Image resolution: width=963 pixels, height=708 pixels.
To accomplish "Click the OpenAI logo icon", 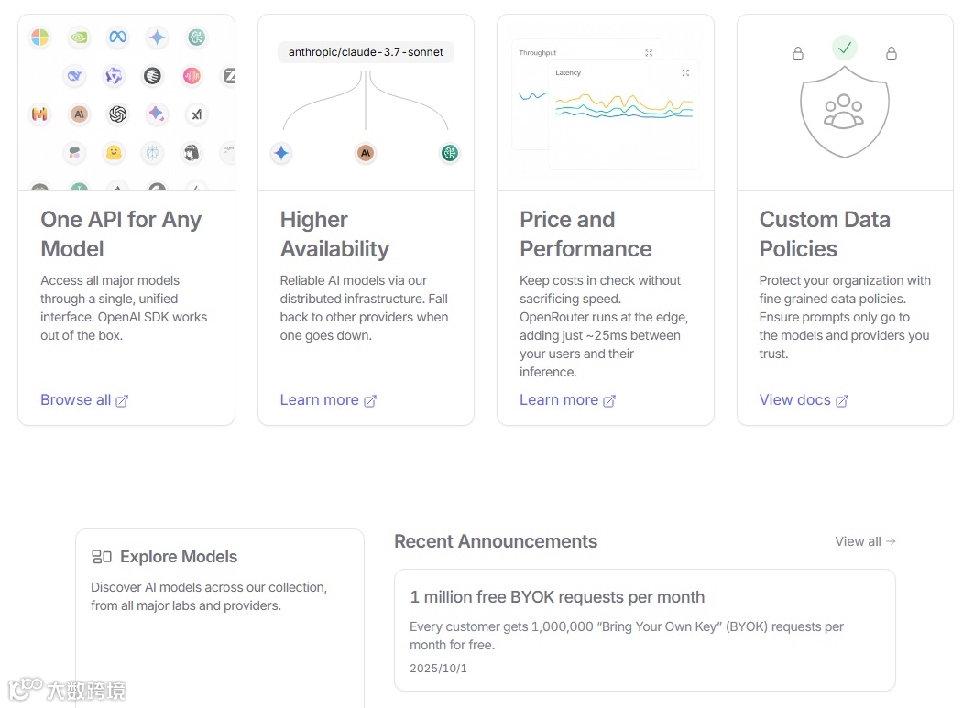I will pos(117,114).
